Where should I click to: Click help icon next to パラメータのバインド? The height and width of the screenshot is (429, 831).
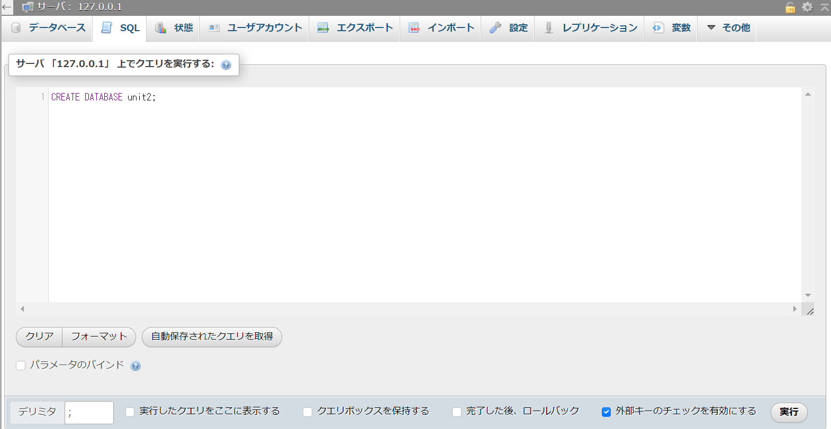point(136,366)
